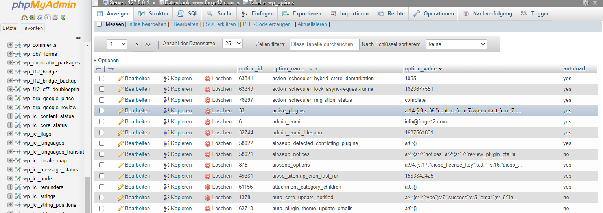
Task: Click table icon beside wp_icl_flags
Action: (x=18, y=134)
